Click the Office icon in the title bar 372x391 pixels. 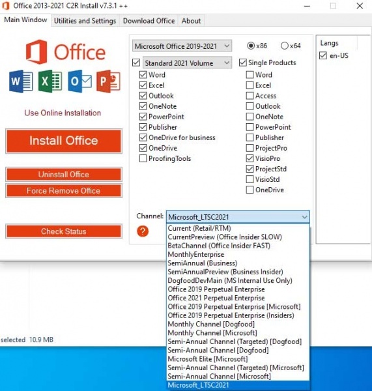tap(5, 5)
